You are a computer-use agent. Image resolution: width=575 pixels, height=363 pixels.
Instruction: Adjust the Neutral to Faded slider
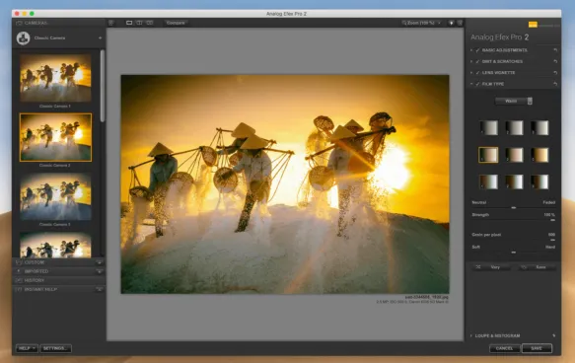pos(514,207)
